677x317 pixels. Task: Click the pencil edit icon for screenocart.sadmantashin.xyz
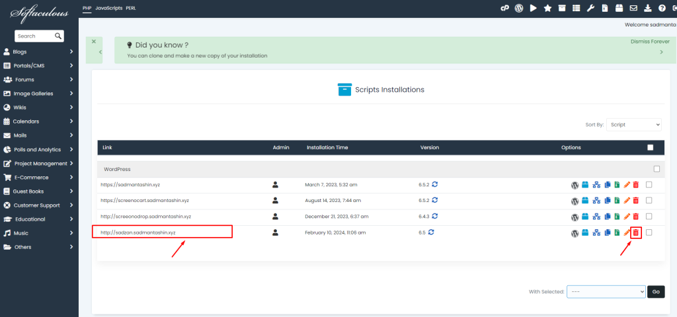pyautogui.click(x=627, y=201)
